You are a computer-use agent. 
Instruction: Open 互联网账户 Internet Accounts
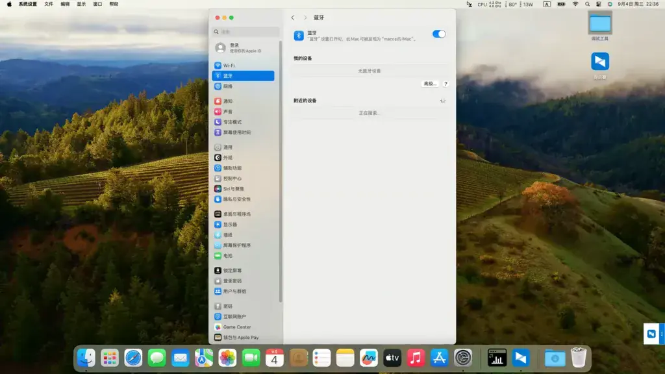pos(243,316)
